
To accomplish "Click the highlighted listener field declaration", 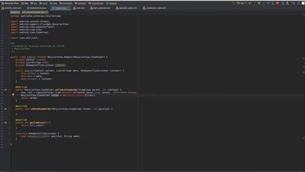I will pyautogui.click(x=61, y=65).
